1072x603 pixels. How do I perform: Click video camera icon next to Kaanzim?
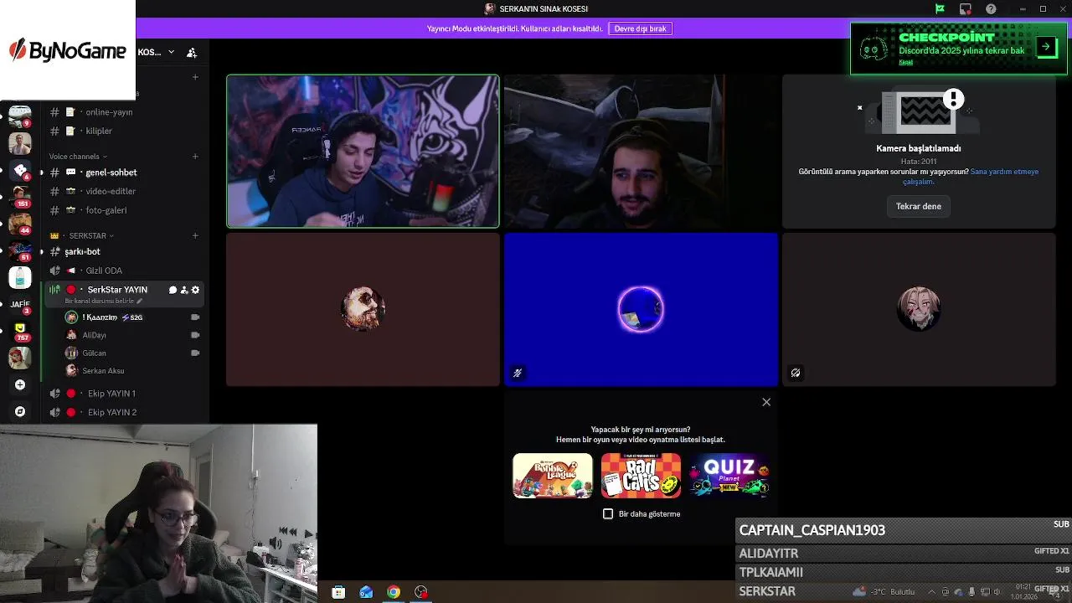[195, 317]
